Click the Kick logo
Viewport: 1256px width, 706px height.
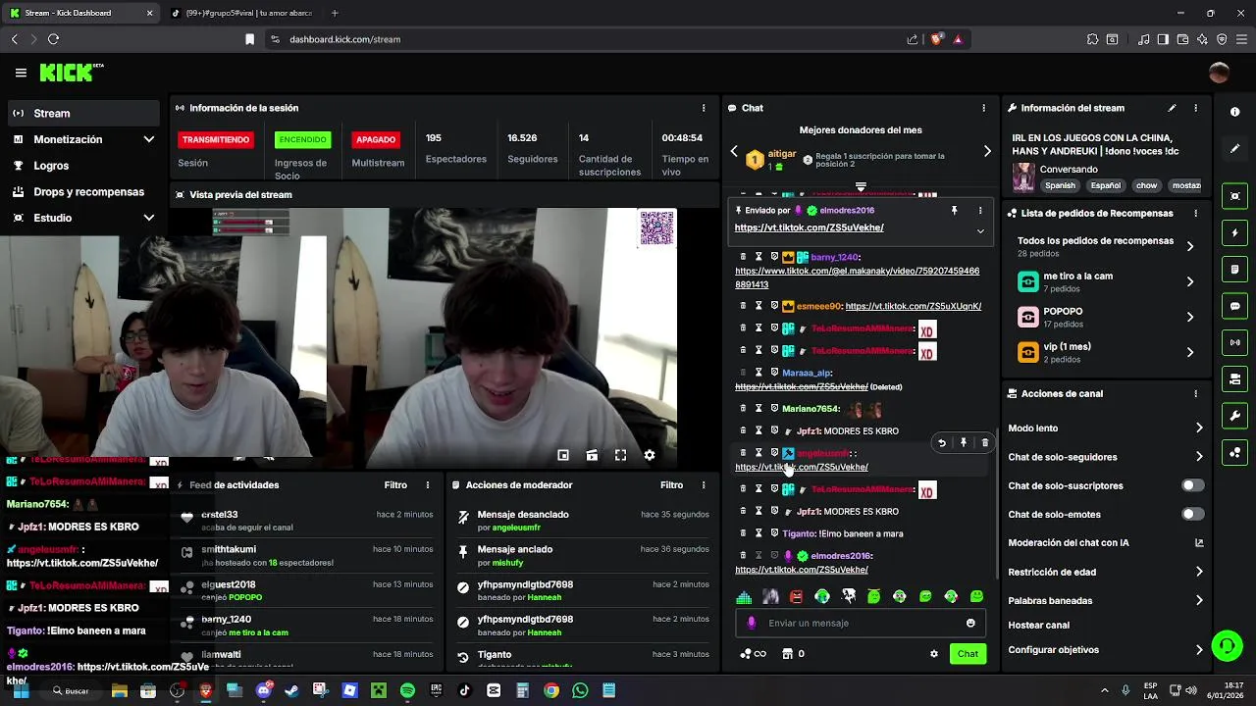(71, 73)
